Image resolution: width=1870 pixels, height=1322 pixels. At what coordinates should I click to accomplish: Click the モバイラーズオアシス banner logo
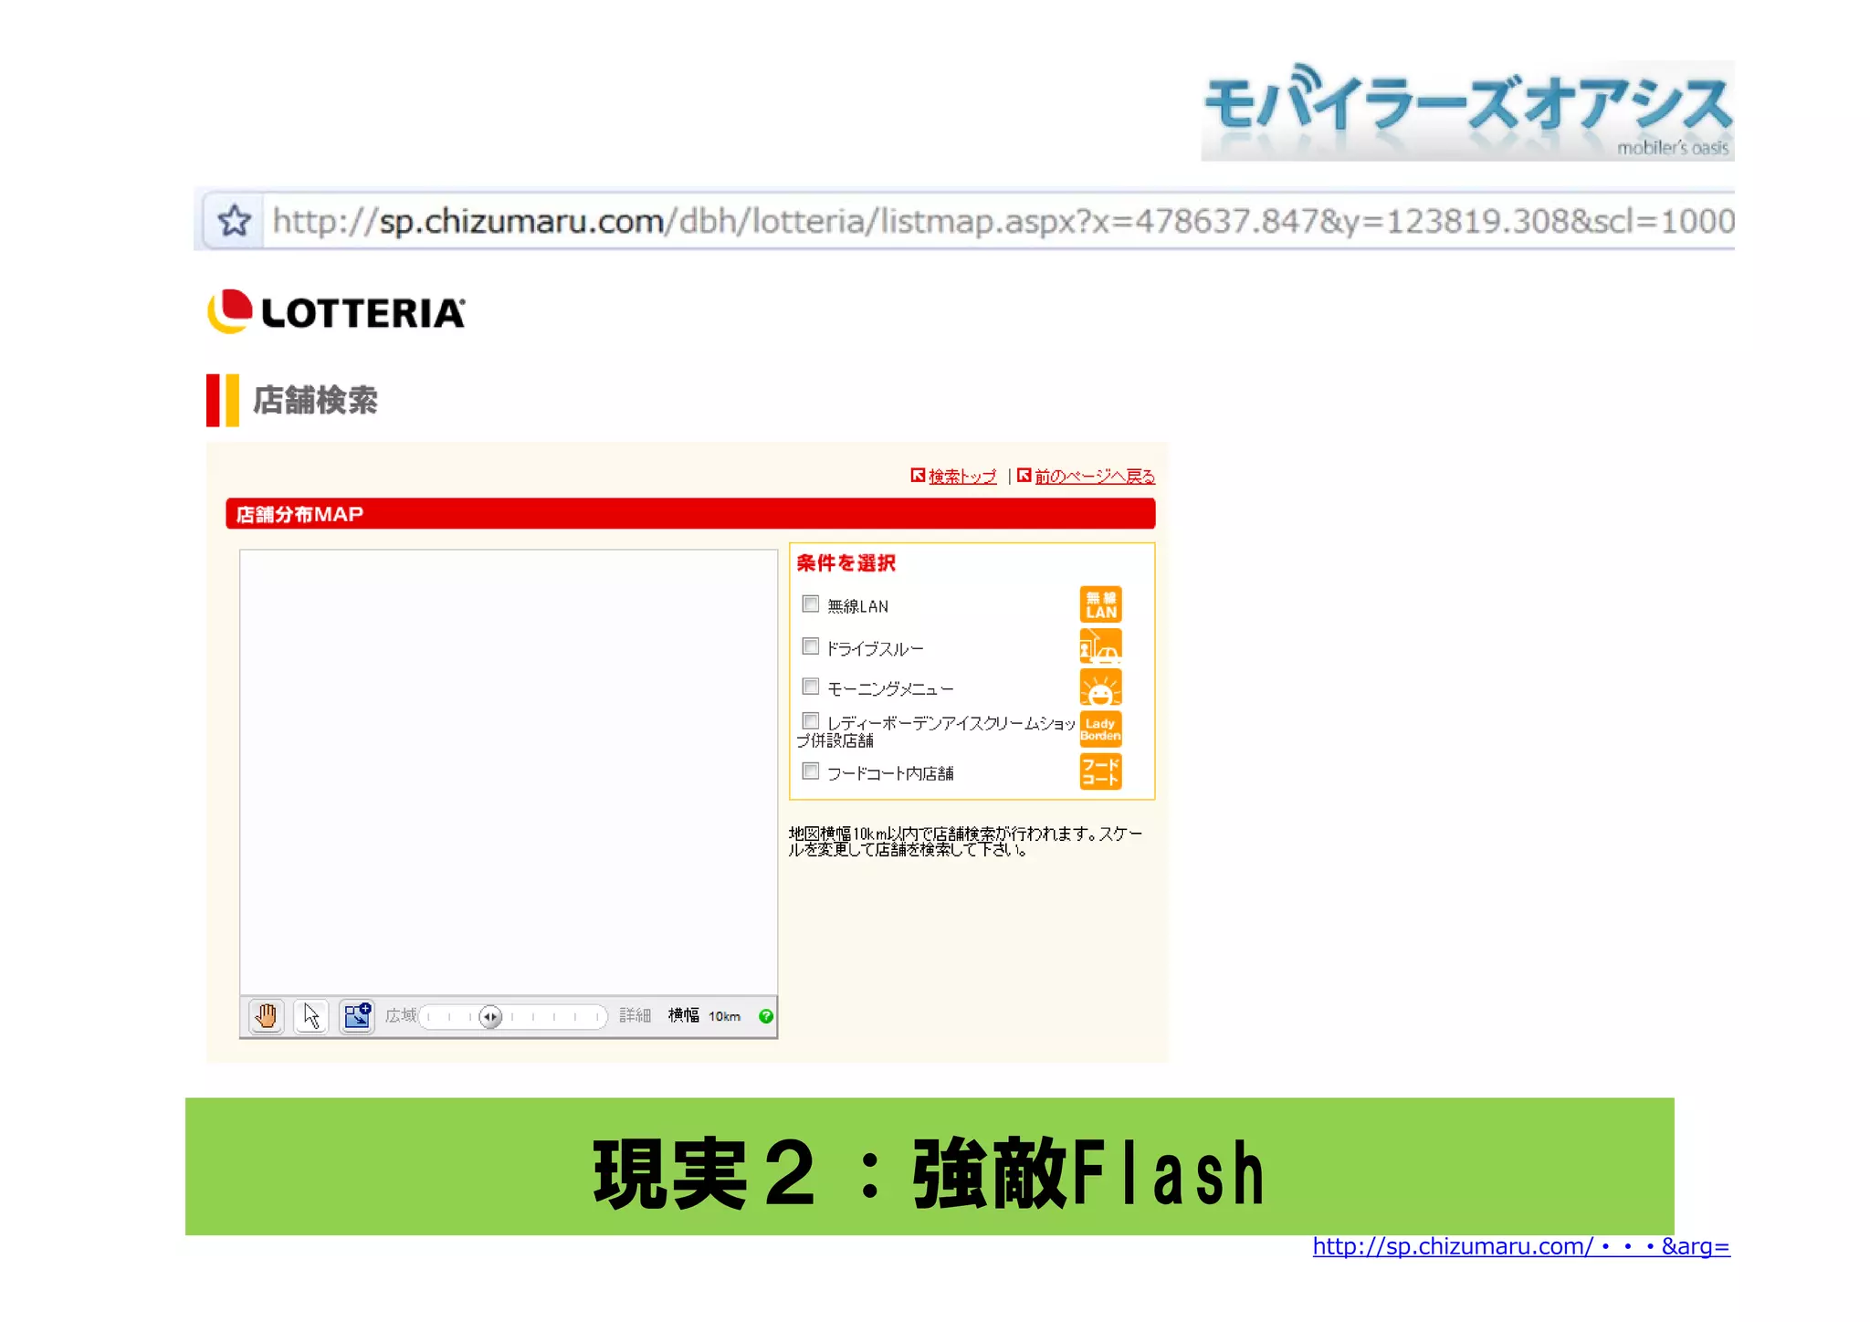[1467, 110]
